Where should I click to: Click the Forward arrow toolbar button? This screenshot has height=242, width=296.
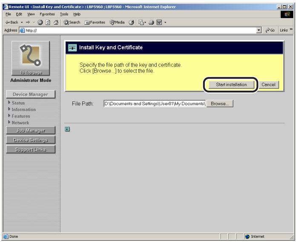tap(28, 22)
